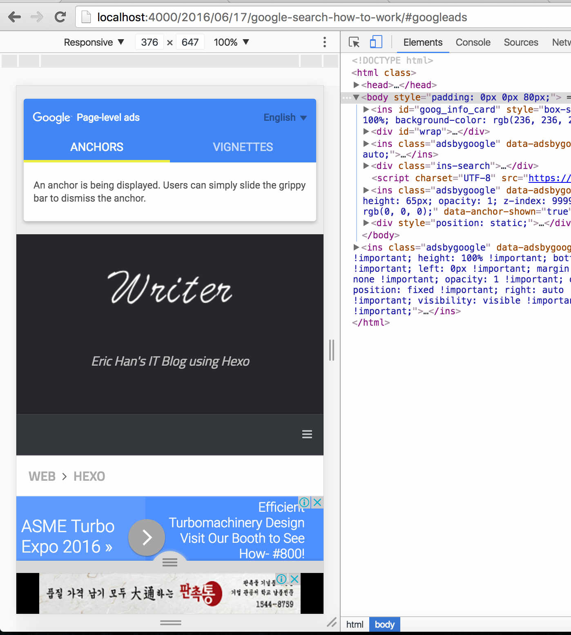Switch to the Console tab
571x635 pixels.
pyautogui.click(x=473, y=42)
